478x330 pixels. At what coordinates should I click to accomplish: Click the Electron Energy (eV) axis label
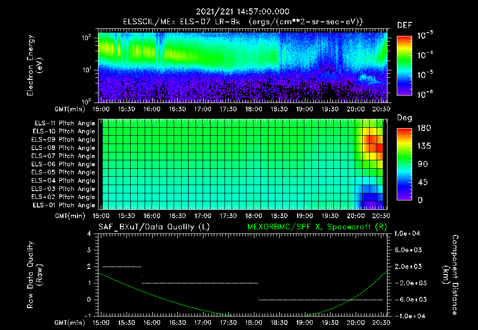[35, 65]
